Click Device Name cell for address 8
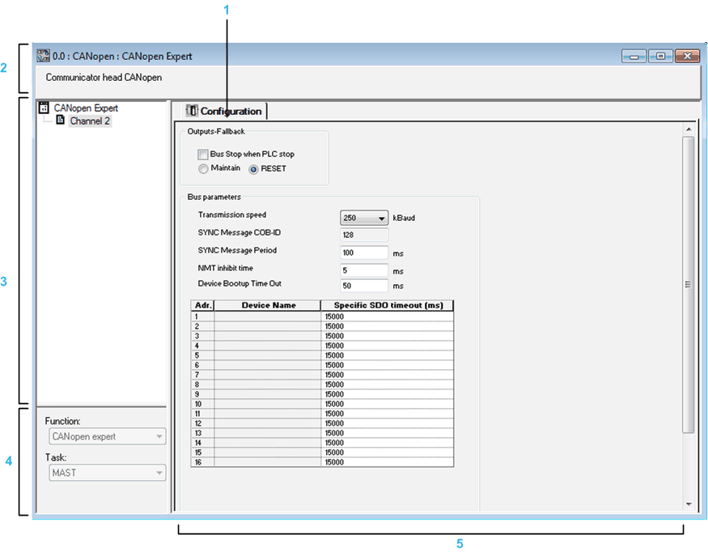708x552 pixels. pos(268,384)
